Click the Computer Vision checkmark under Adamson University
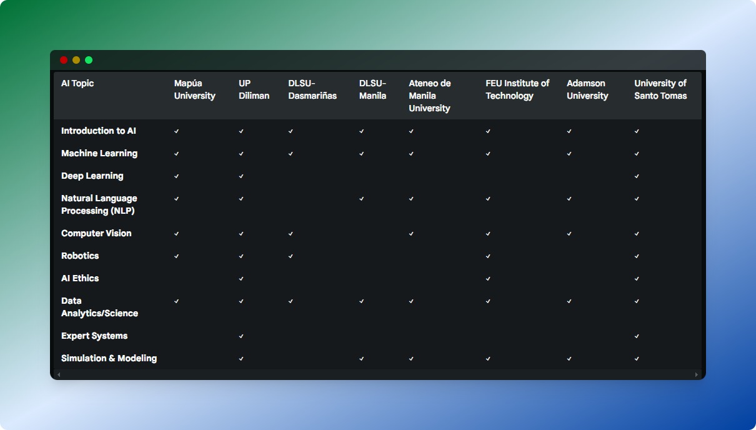This screenshot has height=430, width=756. click(569, 234)
